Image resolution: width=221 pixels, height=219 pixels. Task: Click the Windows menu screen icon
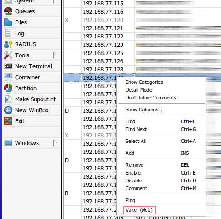pyautogui.click(x=8, y=143)
